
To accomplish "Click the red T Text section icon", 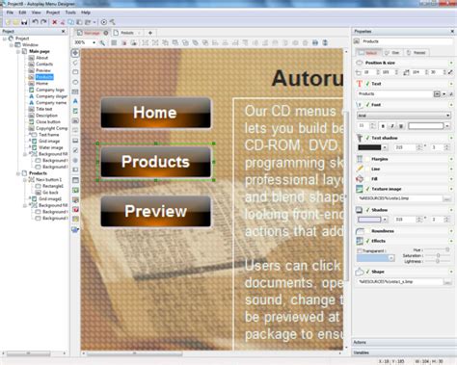I will (x=360, y=84).
